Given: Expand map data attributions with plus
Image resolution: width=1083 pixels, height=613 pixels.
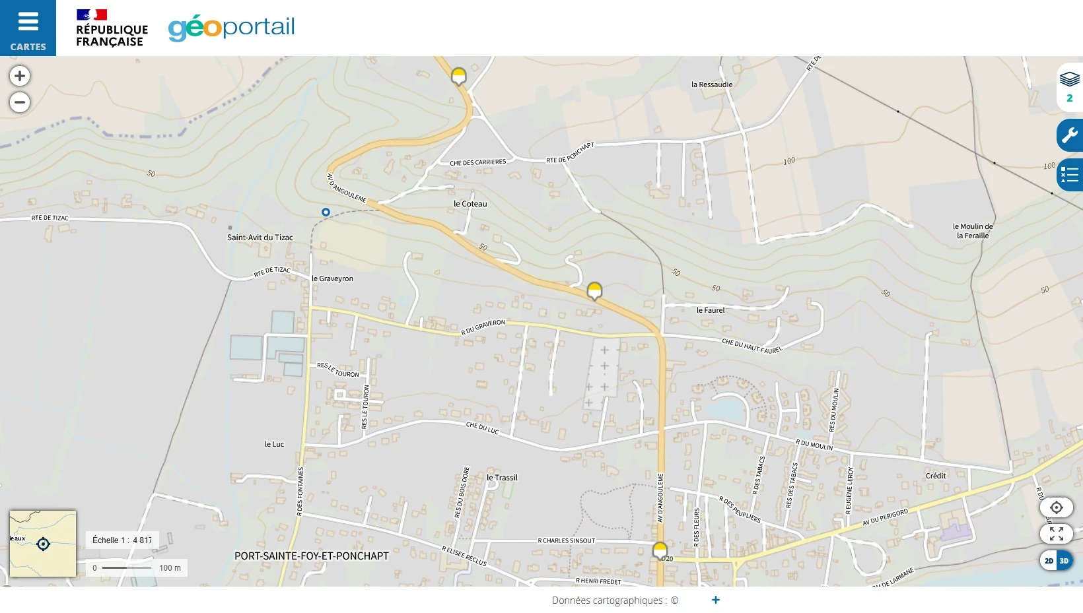Looking at the screenshot, I should [x=716, y=600].
